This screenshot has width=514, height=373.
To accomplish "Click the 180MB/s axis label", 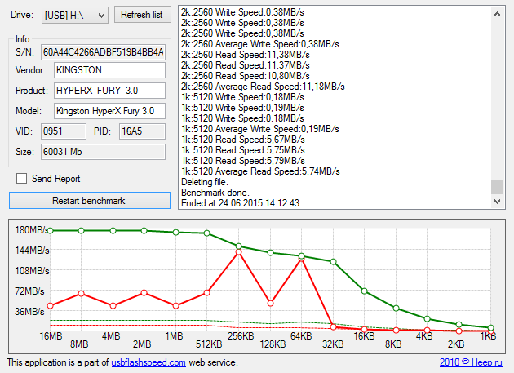I will click(32, 230).
